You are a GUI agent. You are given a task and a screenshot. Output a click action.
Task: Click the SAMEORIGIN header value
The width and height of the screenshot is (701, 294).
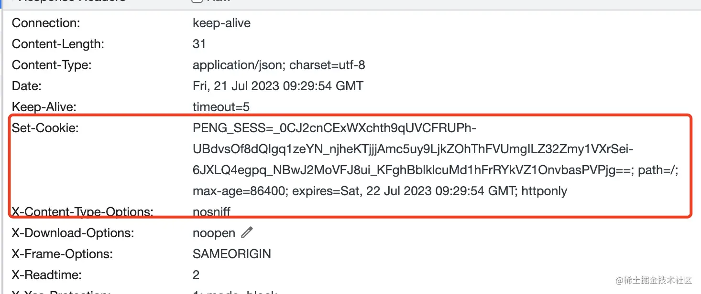(x=231, y=254)
